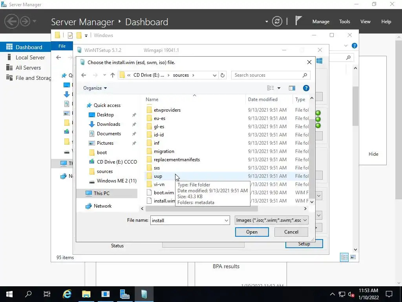
Task: Click the Setup button in WinNTSetup
Action: pos(304,244)
